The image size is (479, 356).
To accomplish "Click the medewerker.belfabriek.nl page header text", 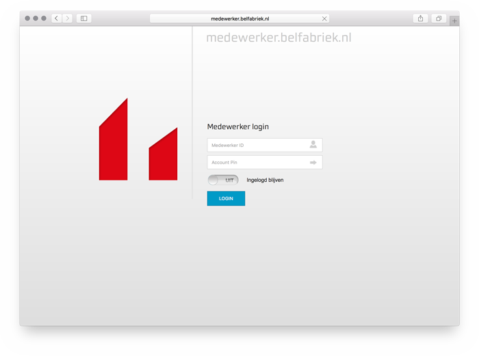I will 279,38.
